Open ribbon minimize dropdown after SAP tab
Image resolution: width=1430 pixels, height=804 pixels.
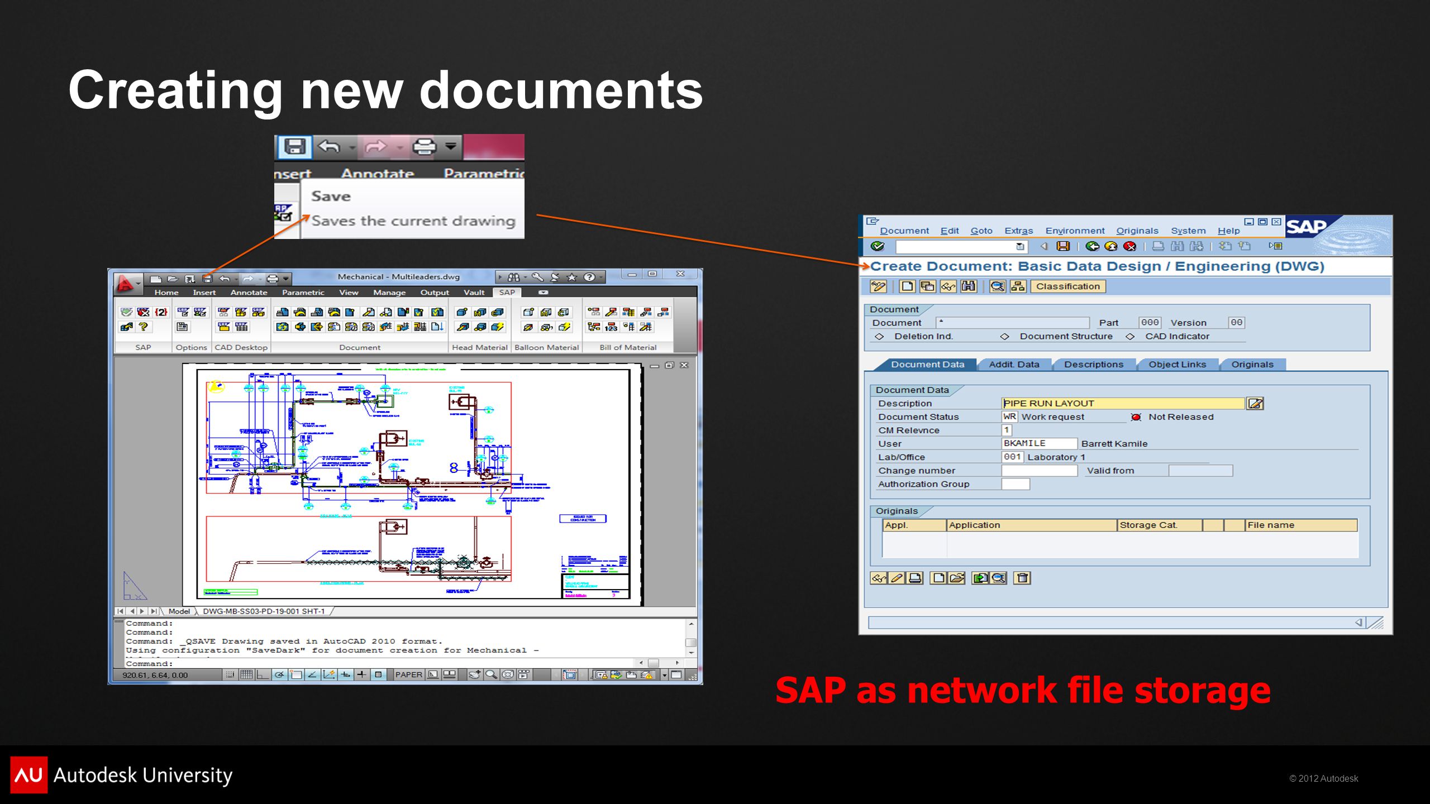(543, 292)
